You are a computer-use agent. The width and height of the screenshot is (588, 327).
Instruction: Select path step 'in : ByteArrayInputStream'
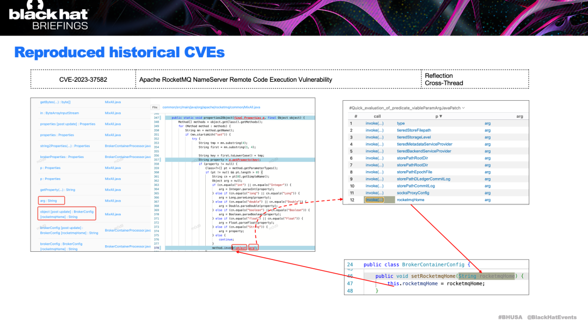point(59,113)
